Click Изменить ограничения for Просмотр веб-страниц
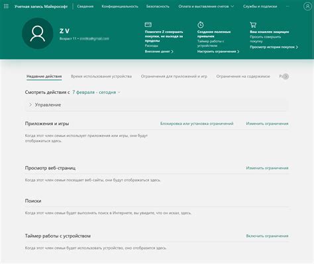Image resolution: width=314 pixels, height=264 pixels. [267, 168]
